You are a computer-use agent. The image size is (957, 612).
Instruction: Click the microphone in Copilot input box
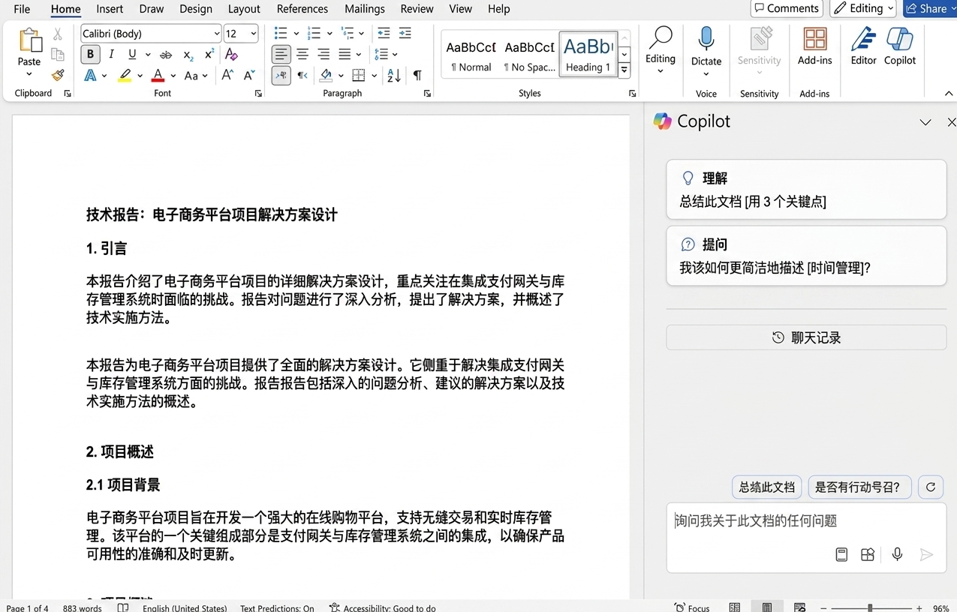coord(897,554)
